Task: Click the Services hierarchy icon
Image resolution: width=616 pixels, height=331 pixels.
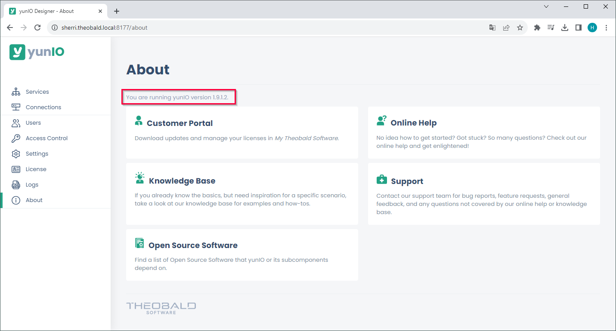Action: pos(16,92)
